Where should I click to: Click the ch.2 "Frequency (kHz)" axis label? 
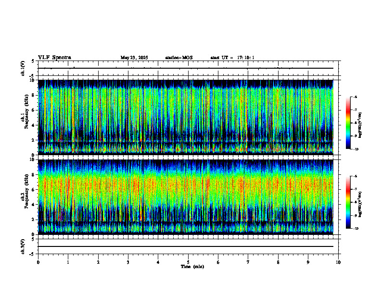[x=26, y=191]
